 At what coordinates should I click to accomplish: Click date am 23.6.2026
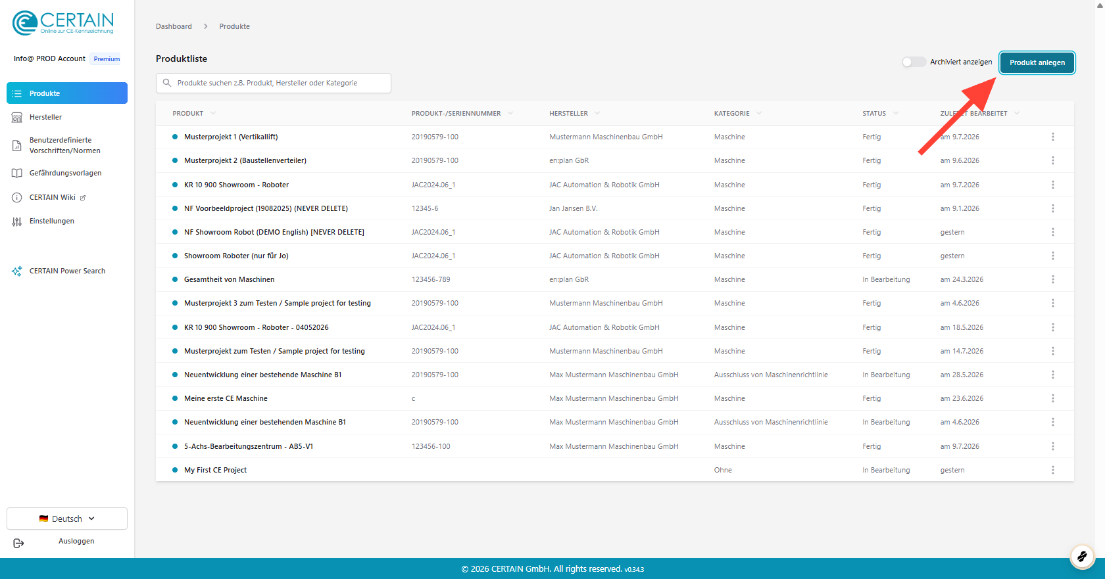962,398
